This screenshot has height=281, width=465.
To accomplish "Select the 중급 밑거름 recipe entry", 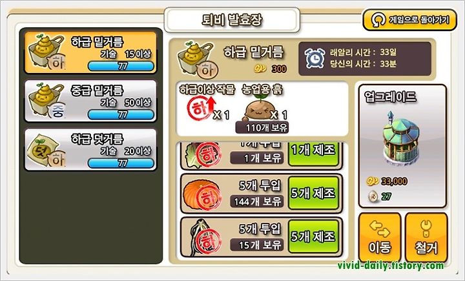I will [90, 101].
